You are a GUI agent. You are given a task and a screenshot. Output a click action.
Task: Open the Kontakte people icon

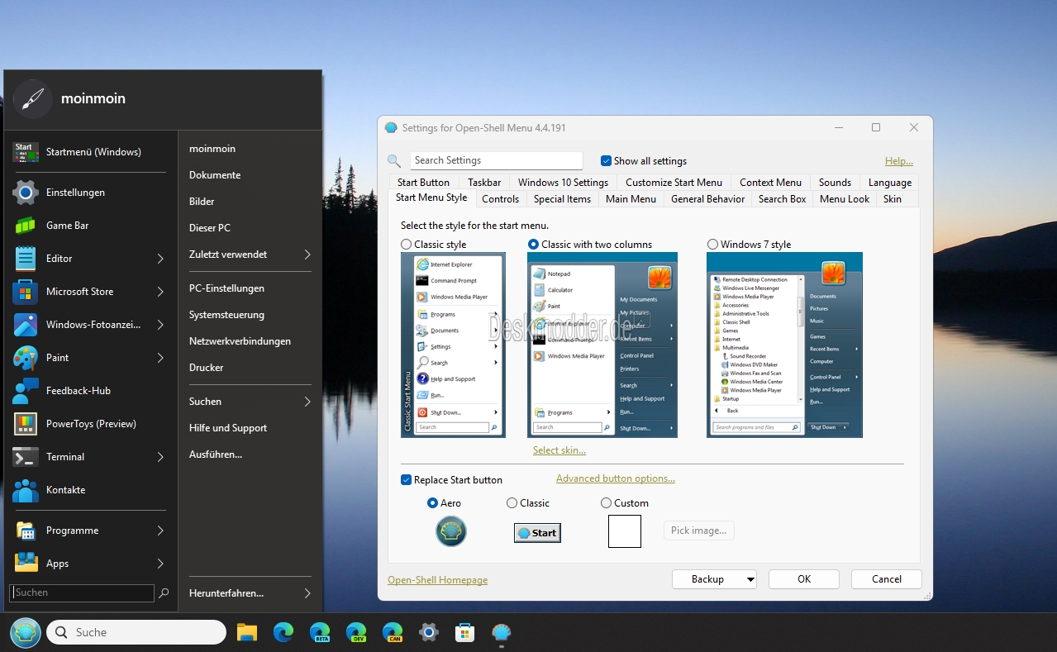26,490
